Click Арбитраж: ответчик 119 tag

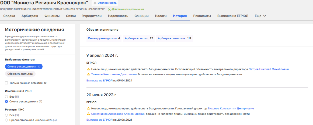point(175,38)
